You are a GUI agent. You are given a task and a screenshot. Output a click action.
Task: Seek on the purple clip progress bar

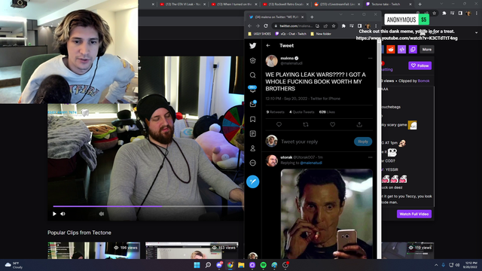[148, 206]
